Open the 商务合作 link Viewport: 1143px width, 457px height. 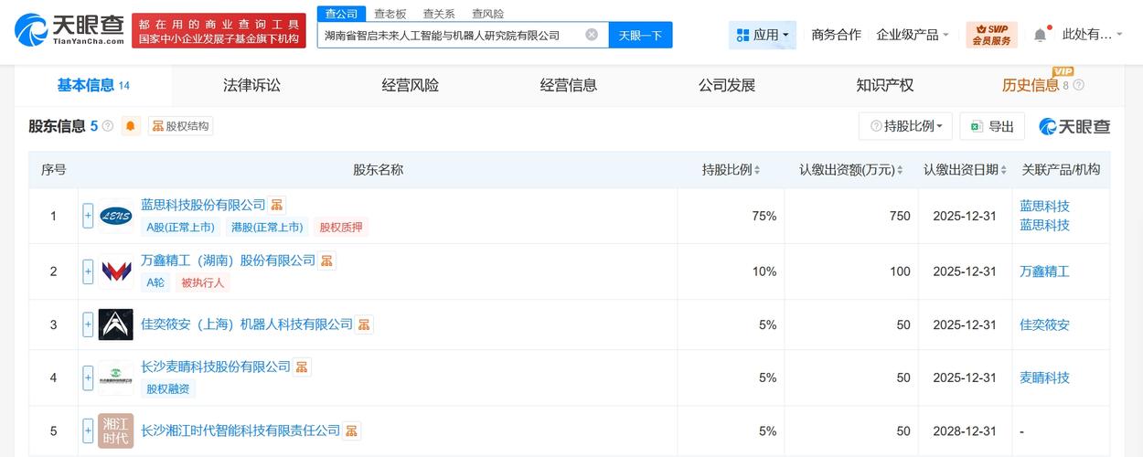coord(836,35)
